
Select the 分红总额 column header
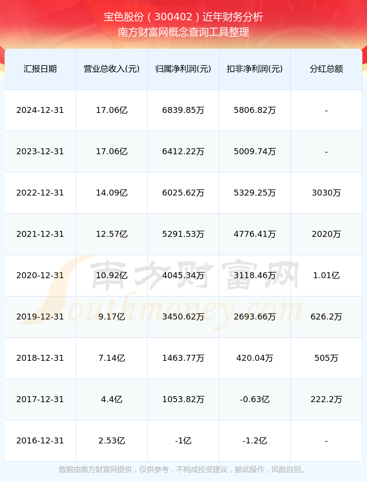coord(327,69)
